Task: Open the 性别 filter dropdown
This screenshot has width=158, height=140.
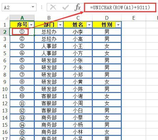Action: click(118, 25)
